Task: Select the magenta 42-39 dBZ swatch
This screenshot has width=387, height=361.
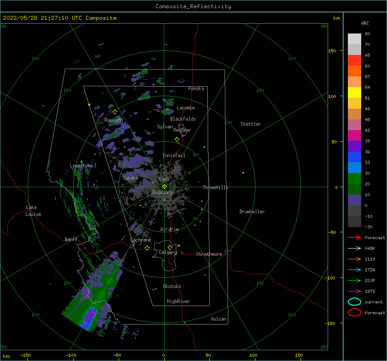Action: point(354,135)
